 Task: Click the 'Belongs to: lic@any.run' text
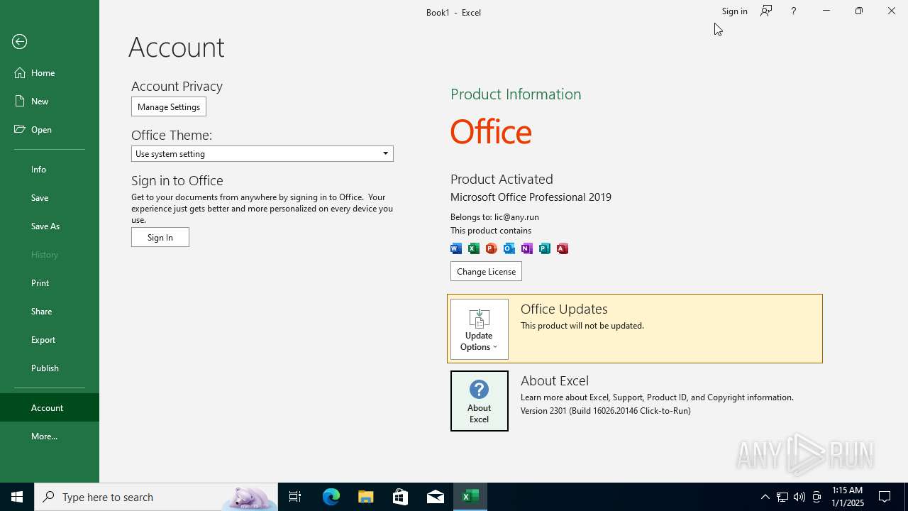(x=494, y=216)
